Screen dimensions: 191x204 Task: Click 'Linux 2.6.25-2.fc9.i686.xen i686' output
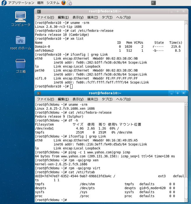tap(65, 108)
